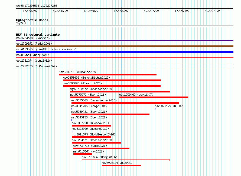Viewport: 241px width, 176px height.
Task: Click ruler position 172296800
Action: [x=91, y=11]
